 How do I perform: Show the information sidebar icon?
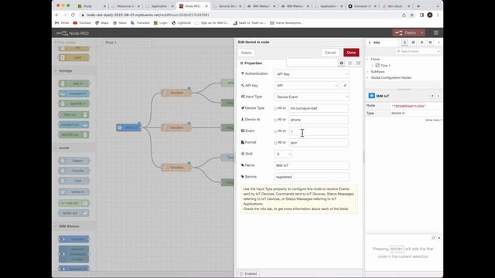coord(405,42)
